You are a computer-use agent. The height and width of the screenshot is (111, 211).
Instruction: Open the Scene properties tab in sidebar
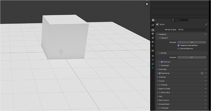pyautogui.click(x=153, y=42)
